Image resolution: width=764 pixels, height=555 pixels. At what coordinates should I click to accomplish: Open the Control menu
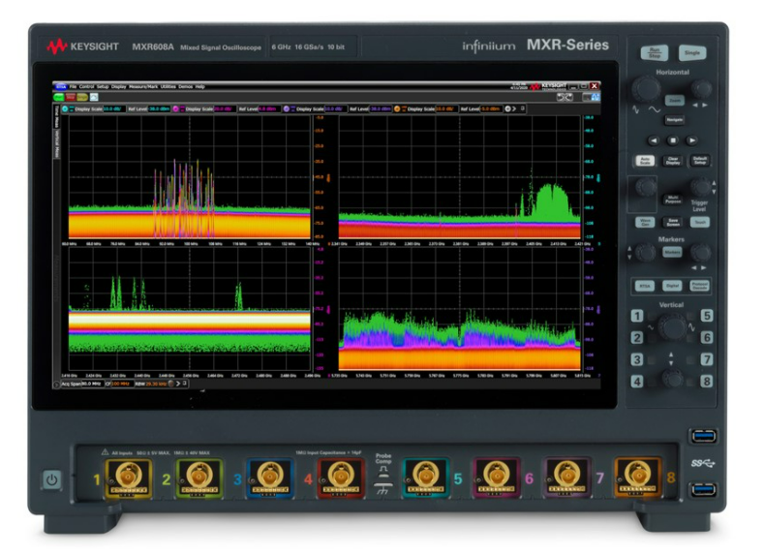click(x=86, y=87)
